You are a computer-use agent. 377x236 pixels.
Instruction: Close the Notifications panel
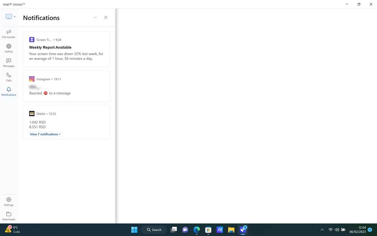106,18
